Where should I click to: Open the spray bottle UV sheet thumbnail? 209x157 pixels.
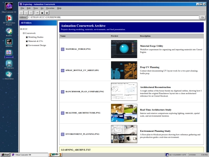pos(124,70)
